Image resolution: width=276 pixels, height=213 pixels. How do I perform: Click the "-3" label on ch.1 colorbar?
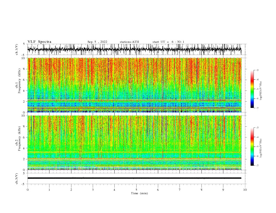tap(257, 70)
